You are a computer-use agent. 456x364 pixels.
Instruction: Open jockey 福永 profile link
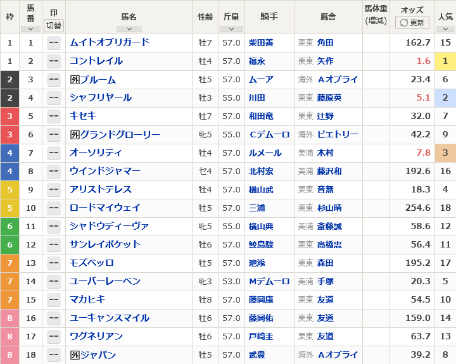256,61
